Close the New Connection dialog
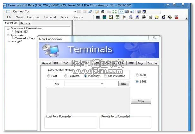The height and width of the screenshot is (134, 195). [154, 38]
